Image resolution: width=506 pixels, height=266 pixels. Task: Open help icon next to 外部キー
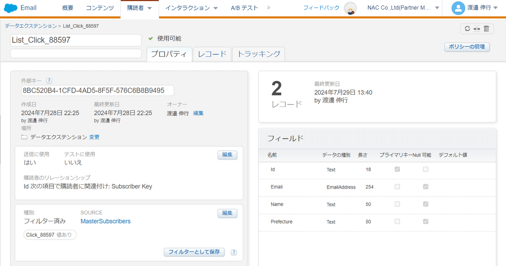click(x=49, y=80)
